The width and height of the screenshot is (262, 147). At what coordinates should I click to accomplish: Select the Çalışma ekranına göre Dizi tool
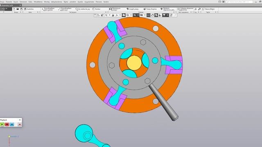185,9
